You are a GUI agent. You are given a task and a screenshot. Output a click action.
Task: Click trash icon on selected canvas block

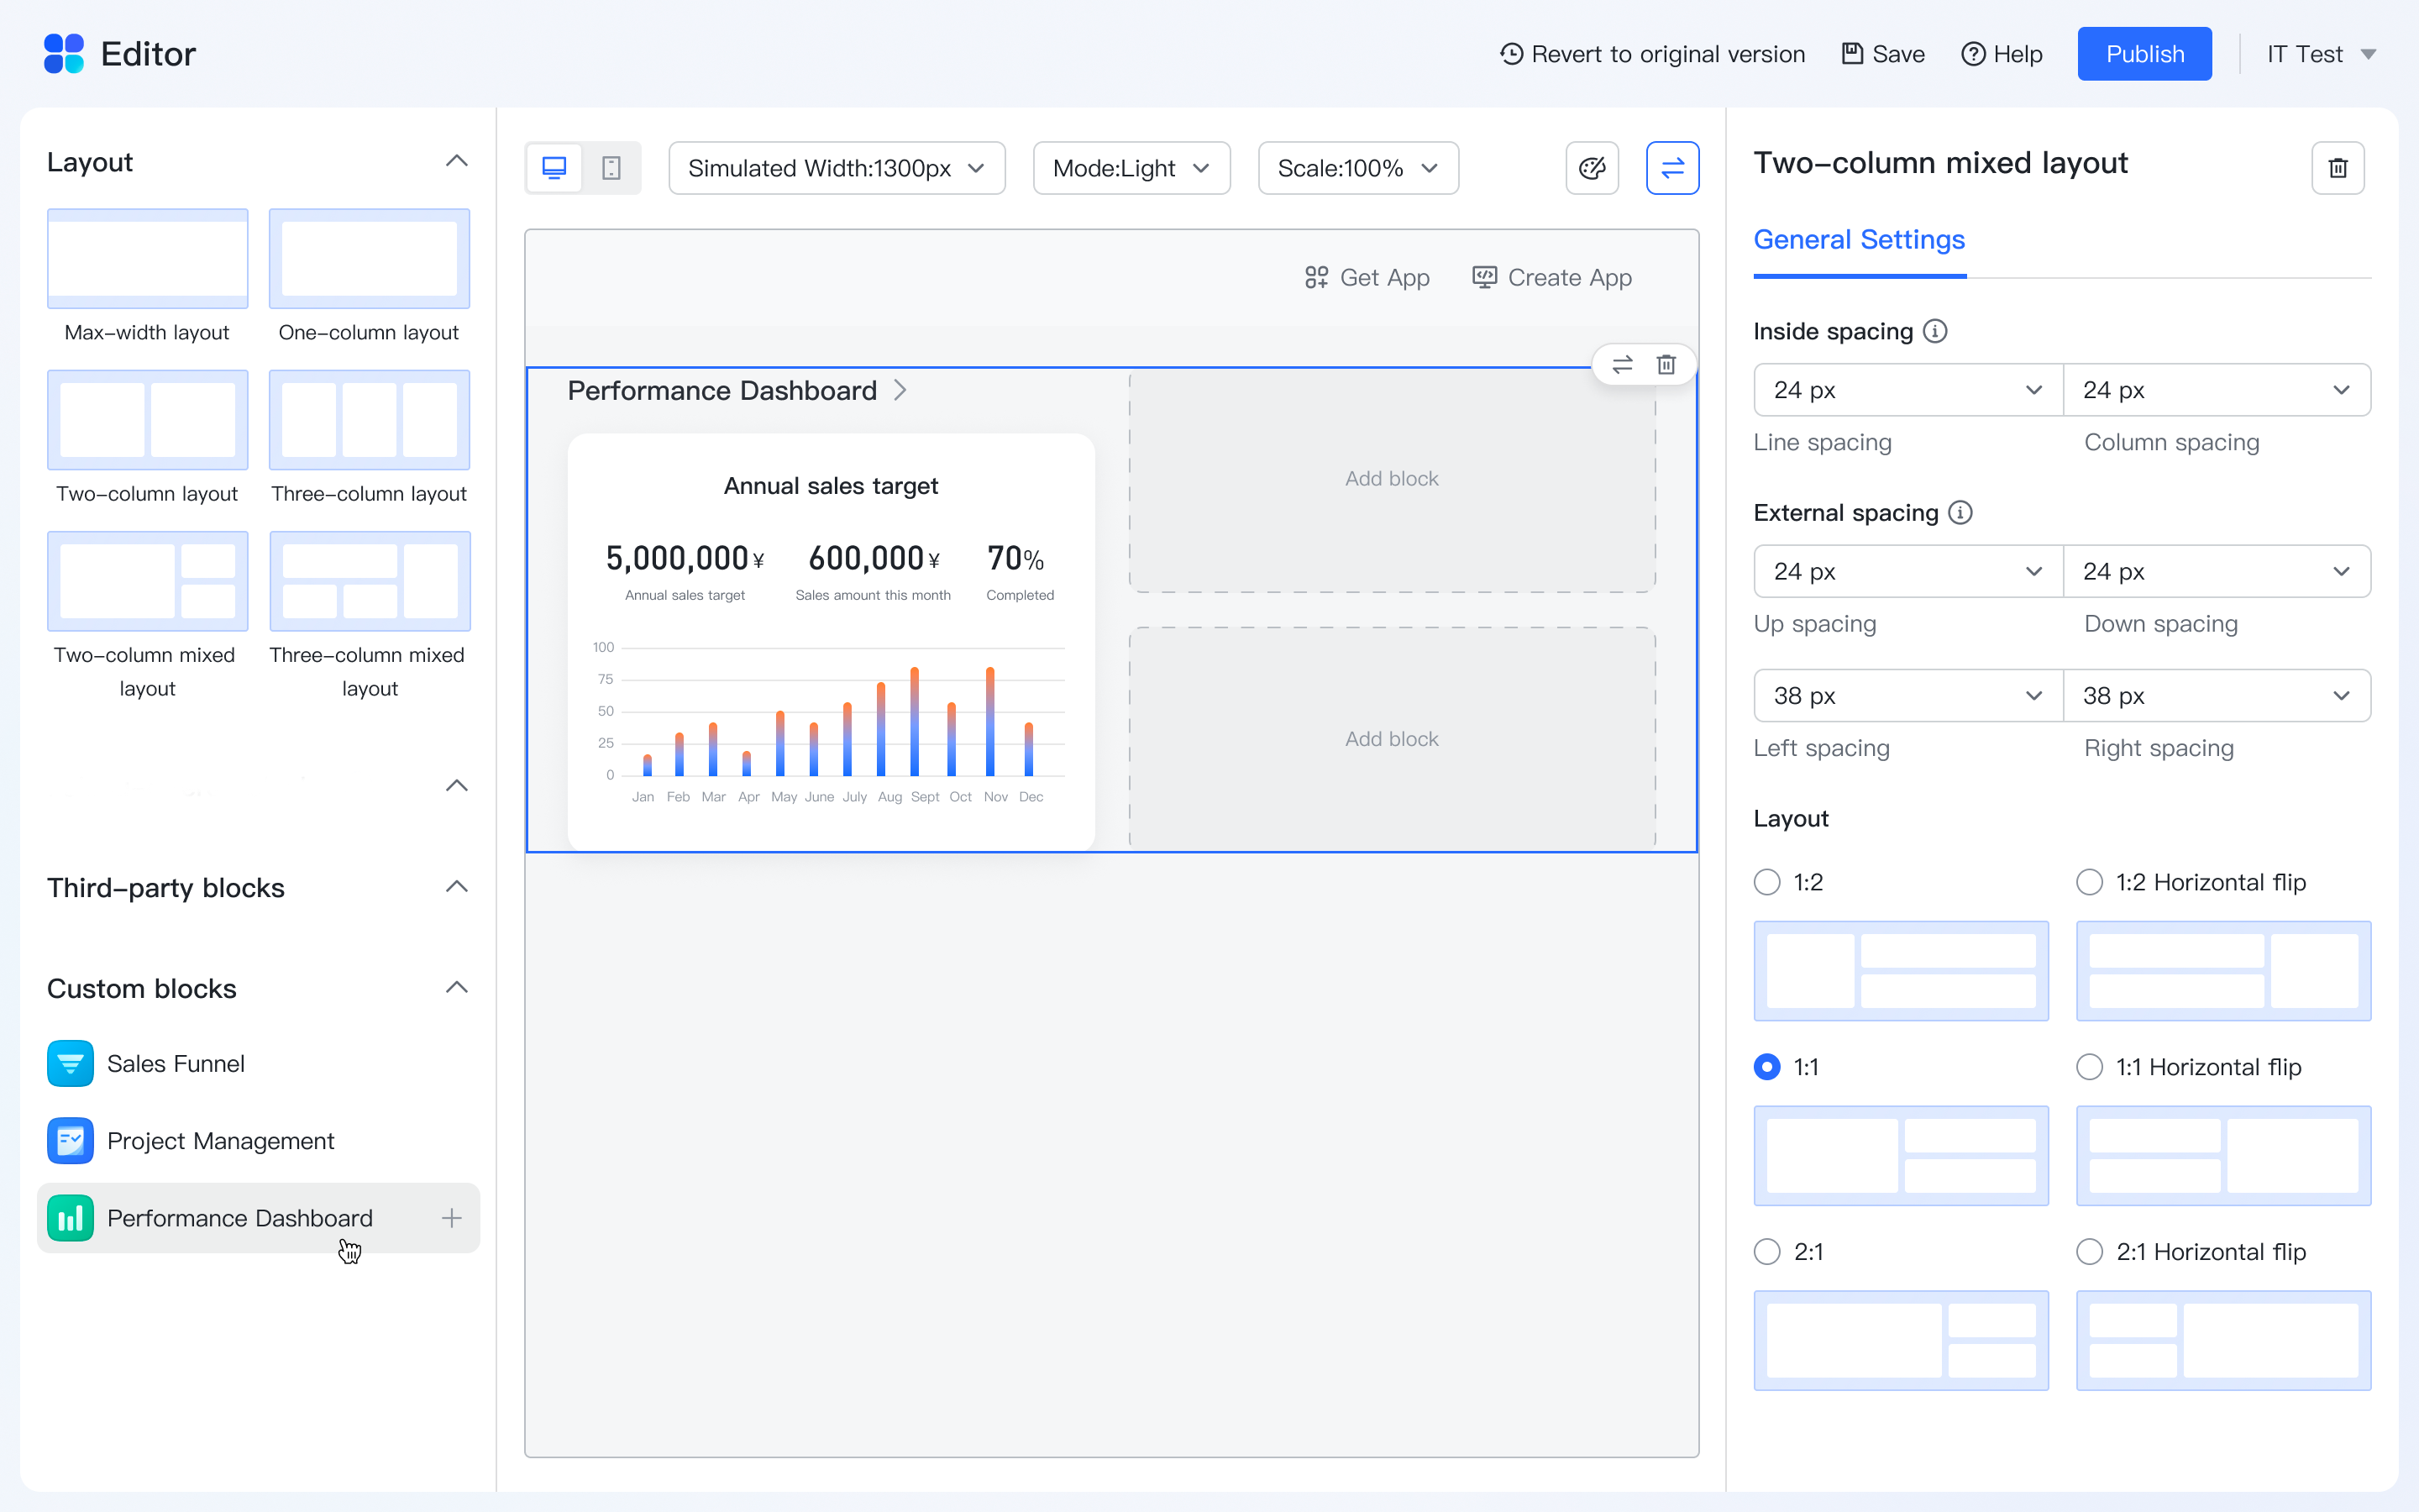(x=1666, y=364)
